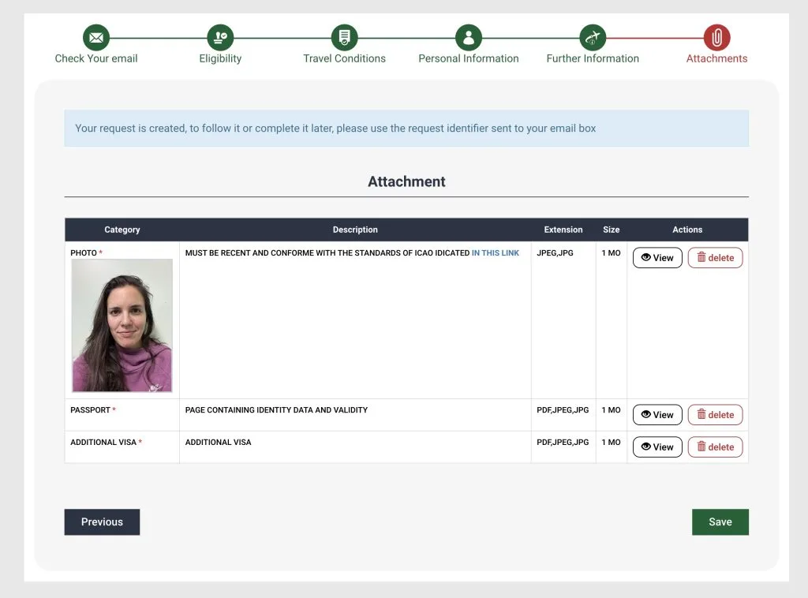808x598 pixels.
Task: Click the Further Information airplane icon
Action: [593, 37]
